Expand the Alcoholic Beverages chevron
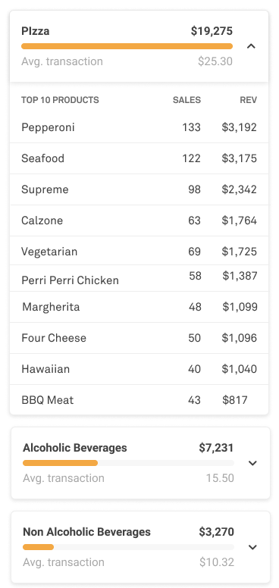This screenshot has height=588, width=279. point(252,463)
